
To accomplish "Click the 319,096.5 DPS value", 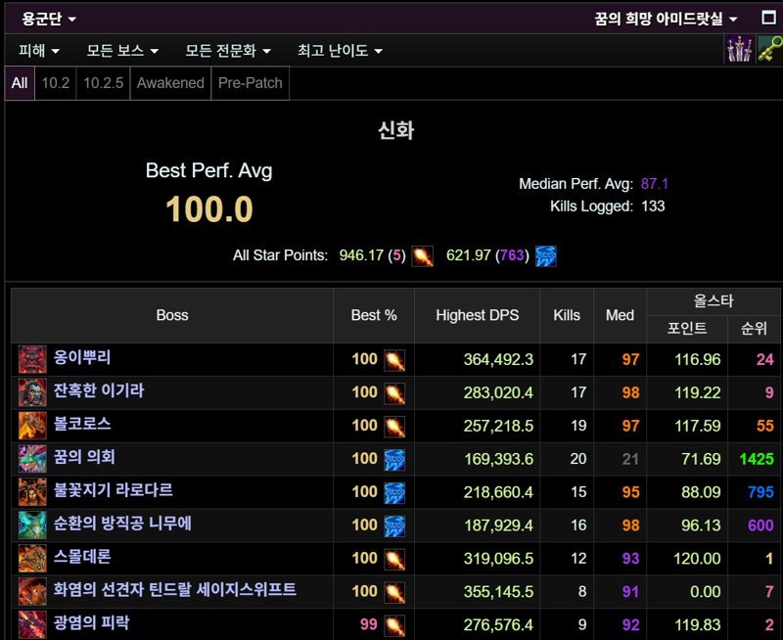I will click(x=498, y=559).
